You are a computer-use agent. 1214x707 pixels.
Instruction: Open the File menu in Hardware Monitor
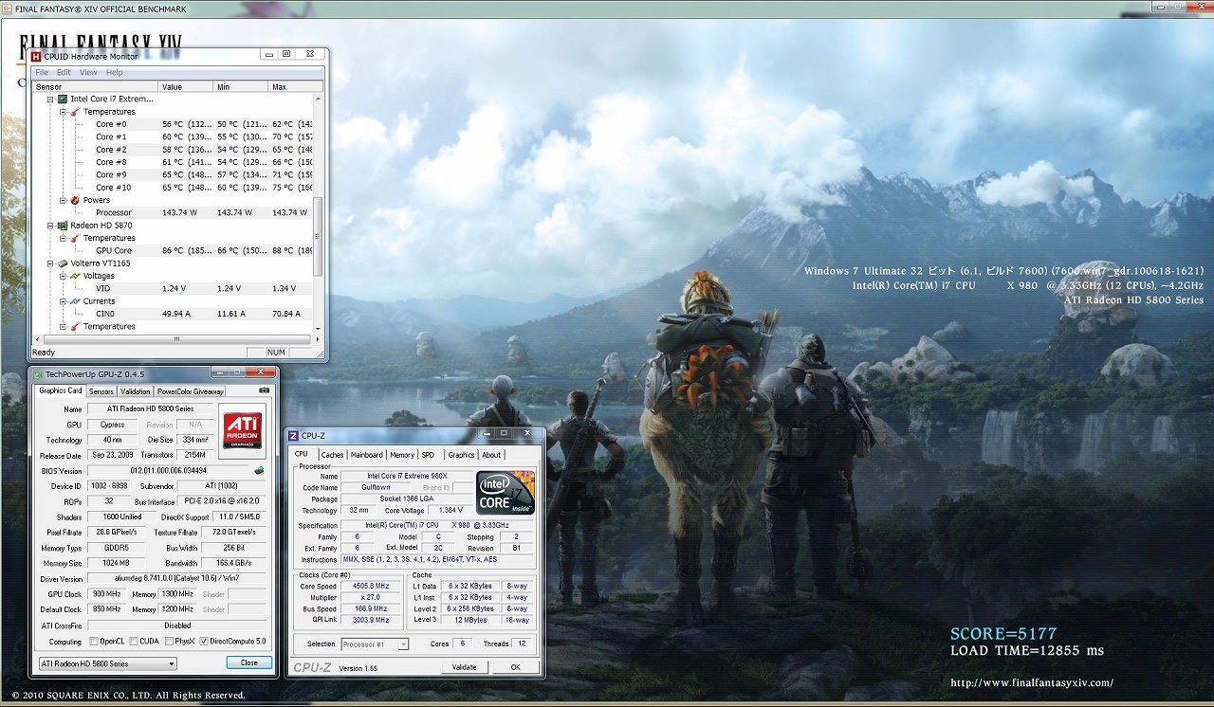[x=42, y=72]
